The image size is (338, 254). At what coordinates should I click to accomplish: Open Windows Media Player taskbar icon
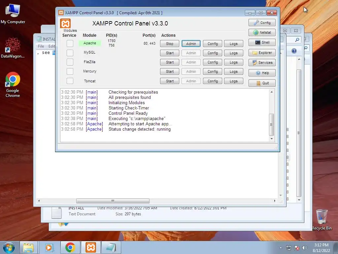(x=49, y=247)
